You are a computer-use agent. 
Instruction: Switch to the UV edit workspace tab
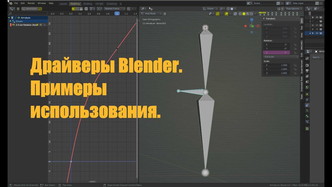99,4
